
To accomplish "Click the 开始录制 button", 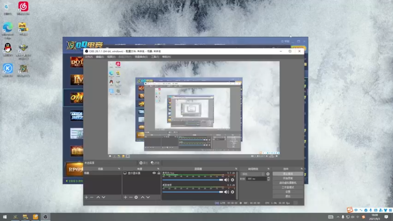I will click(288, 178).
